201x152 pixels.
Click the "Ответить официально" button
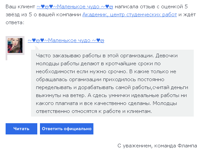click(x=67, y=129)
